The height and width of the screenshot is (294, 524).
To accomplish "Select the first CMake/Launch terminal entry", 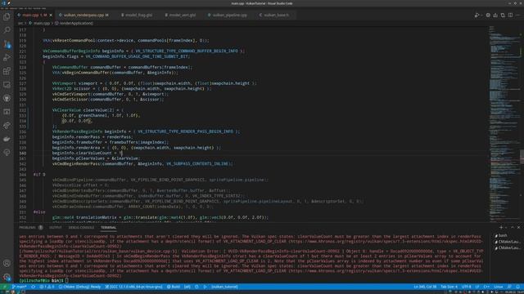I will (507, 242).
